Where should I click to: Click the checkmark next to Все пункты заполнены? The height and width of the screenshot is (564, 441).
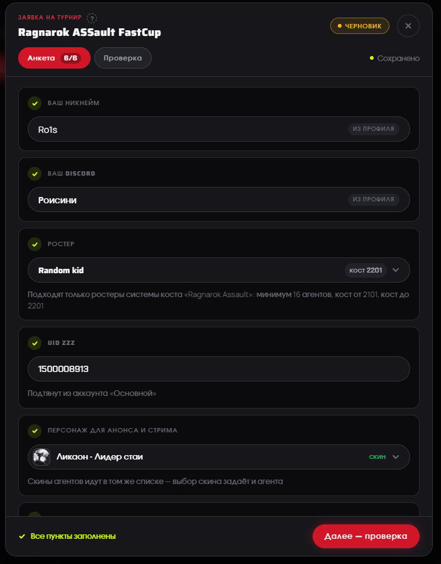pyautogui.click(x=22, y=536)
